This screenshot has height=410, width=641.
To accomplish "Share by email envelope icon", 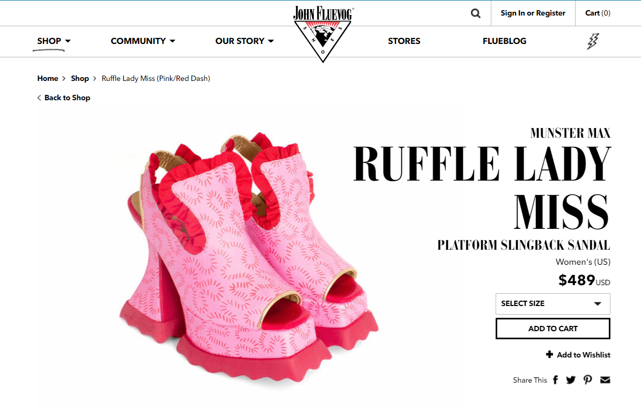I will [x=605, y=380].
